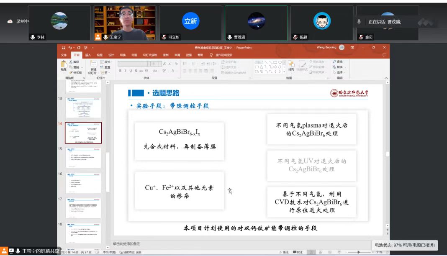Expand the Layout (版式) dropdown
This screenshot has height=256, width=447.
click(x=106, y=62)
